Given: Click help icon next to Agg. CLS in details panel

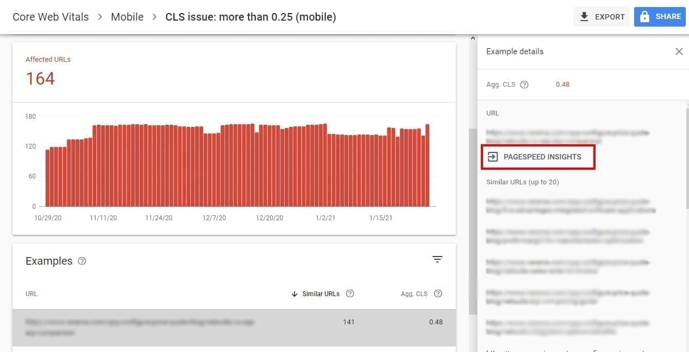Looking at the screenshot, I should pyautogui.click(x=524, y=85).
